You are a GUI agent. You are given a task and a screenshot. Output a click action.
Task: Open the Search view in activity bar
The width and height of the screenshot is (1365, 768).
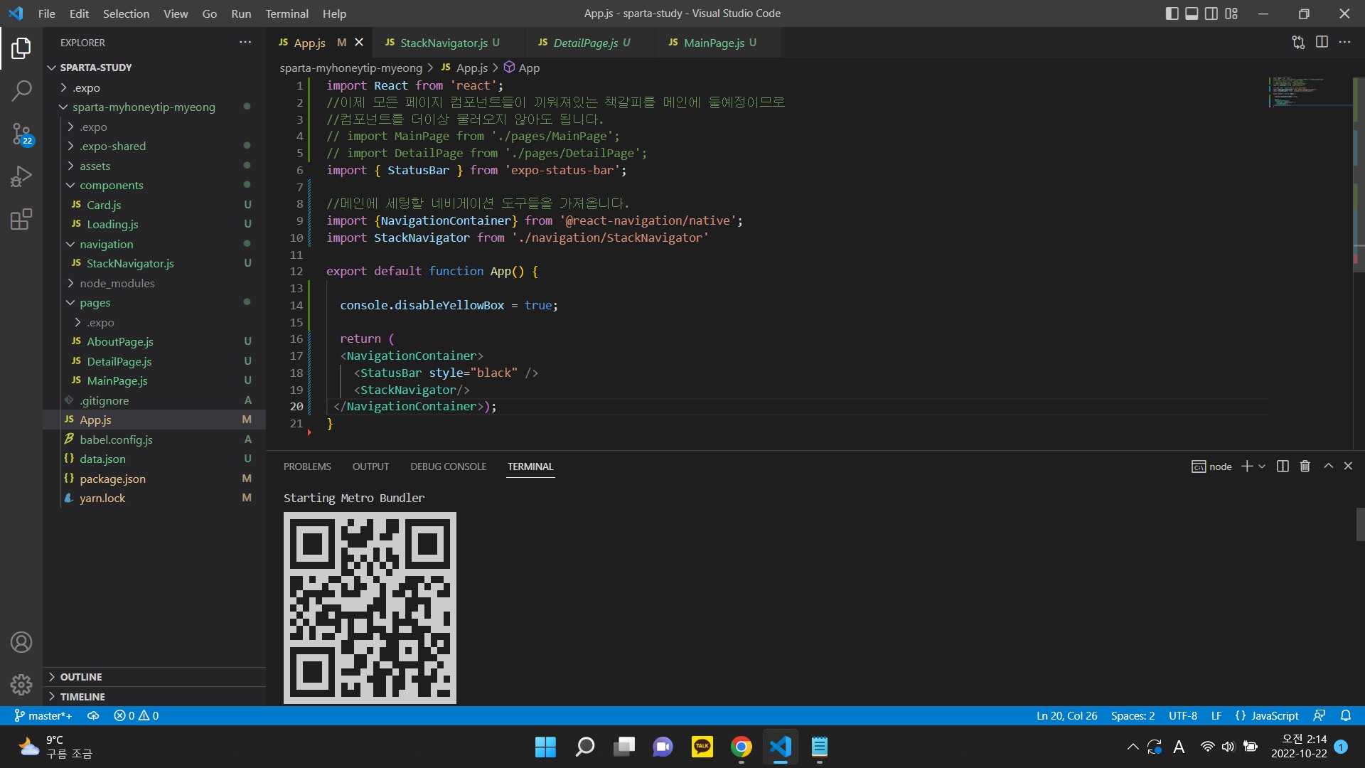[x=21, y=90]
